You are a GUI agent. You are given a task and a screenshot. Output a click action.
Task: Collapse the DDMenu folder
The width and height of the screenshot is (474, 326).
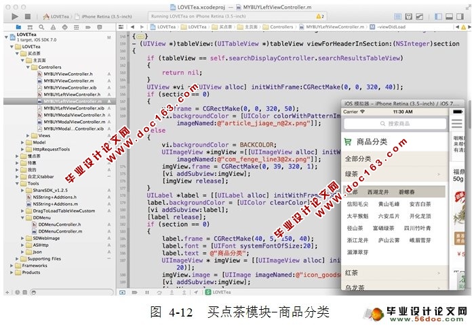click(x=22, y=218)
